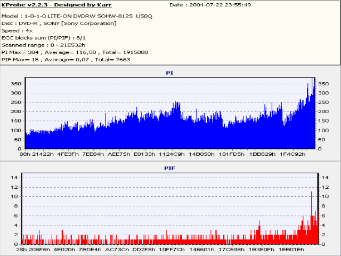The width and height of the screenshot is (341, 256).
Task: Click the 1B3E0Fh axis label
Action: point(262,250)
